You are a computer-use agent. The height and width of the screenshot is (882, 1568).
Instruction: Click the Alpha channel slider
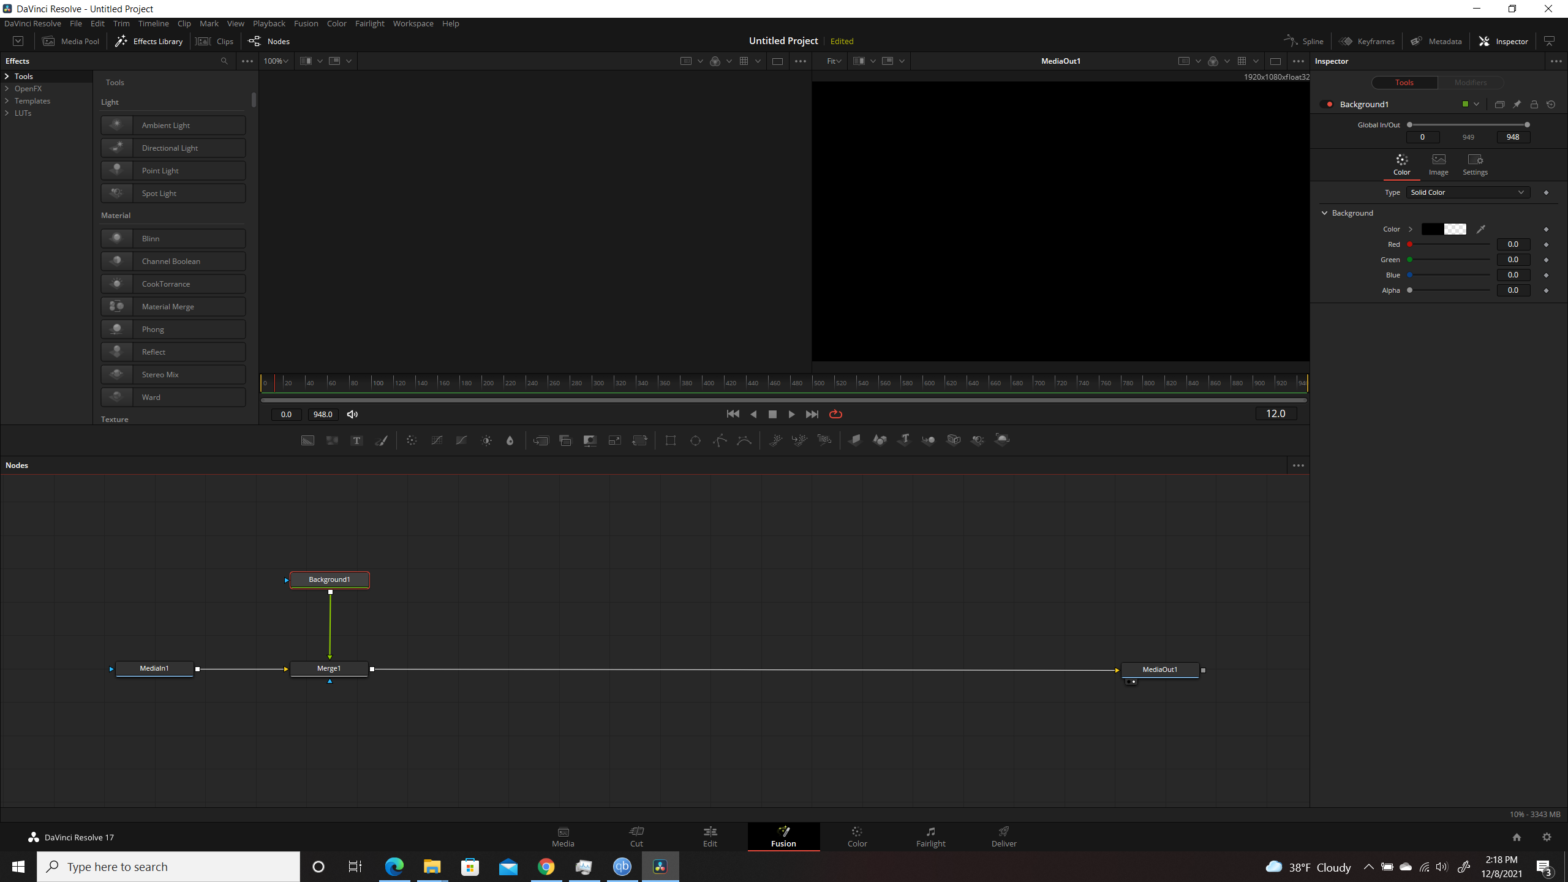(1449, 290)
